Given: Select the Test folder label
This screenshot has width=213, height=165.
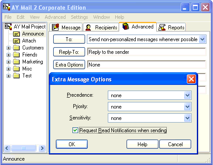Looking at the screenshot, I should [27, 76].
